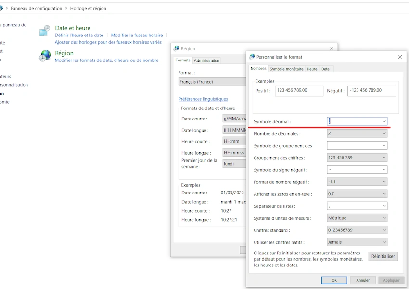409x289 pixels.
Task: Select the Administration tab in Région
Action: point(206,60)
